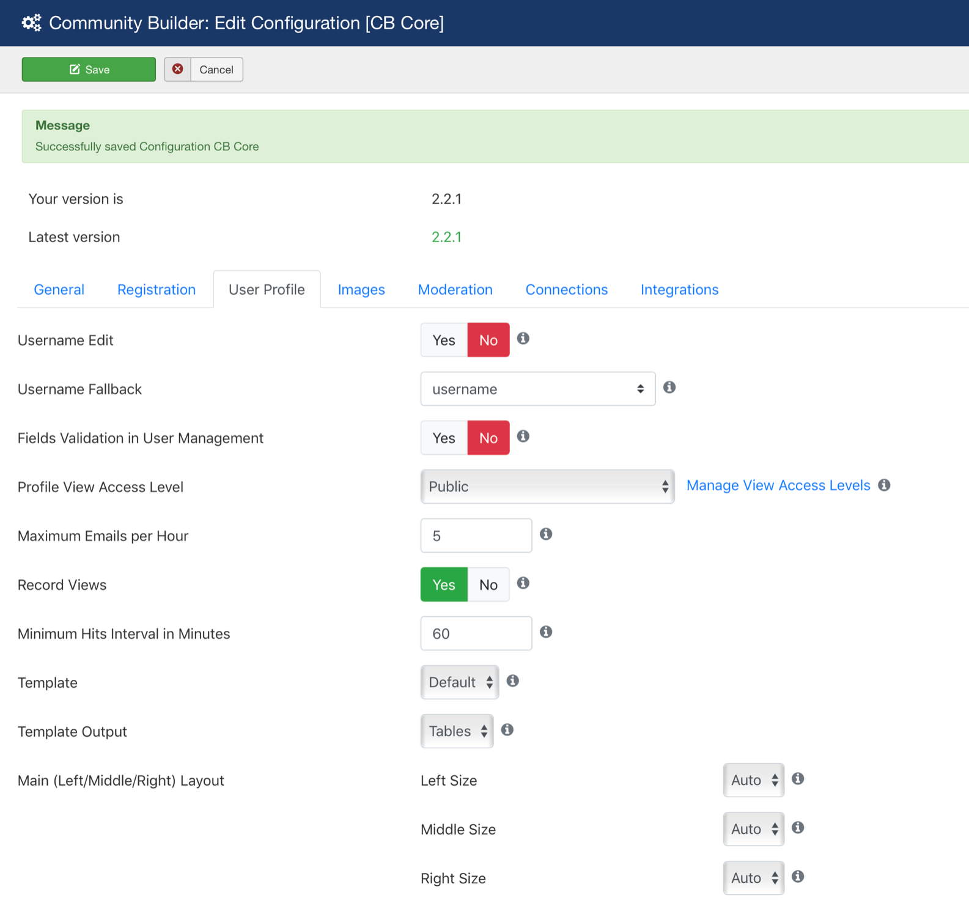Screen dimensions: 969x917
Task: Click info icon next to Username Fallback dropdown
Action: pyautogui.click(x=669, y=387)
